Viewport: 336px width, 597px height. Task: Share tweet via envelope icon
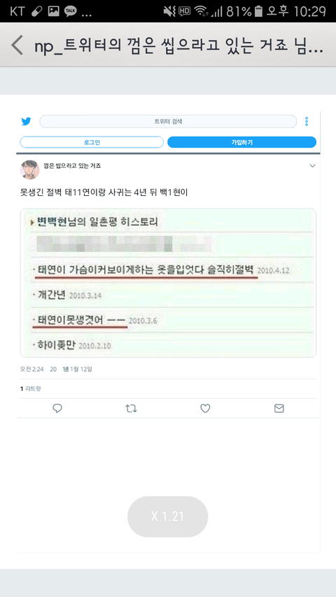pos(279,409)
